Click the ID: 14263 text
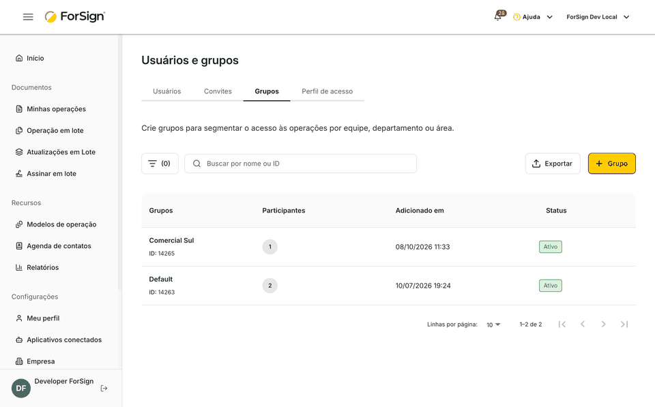Screen dimensions: 655x407 (x=162, y=292)
